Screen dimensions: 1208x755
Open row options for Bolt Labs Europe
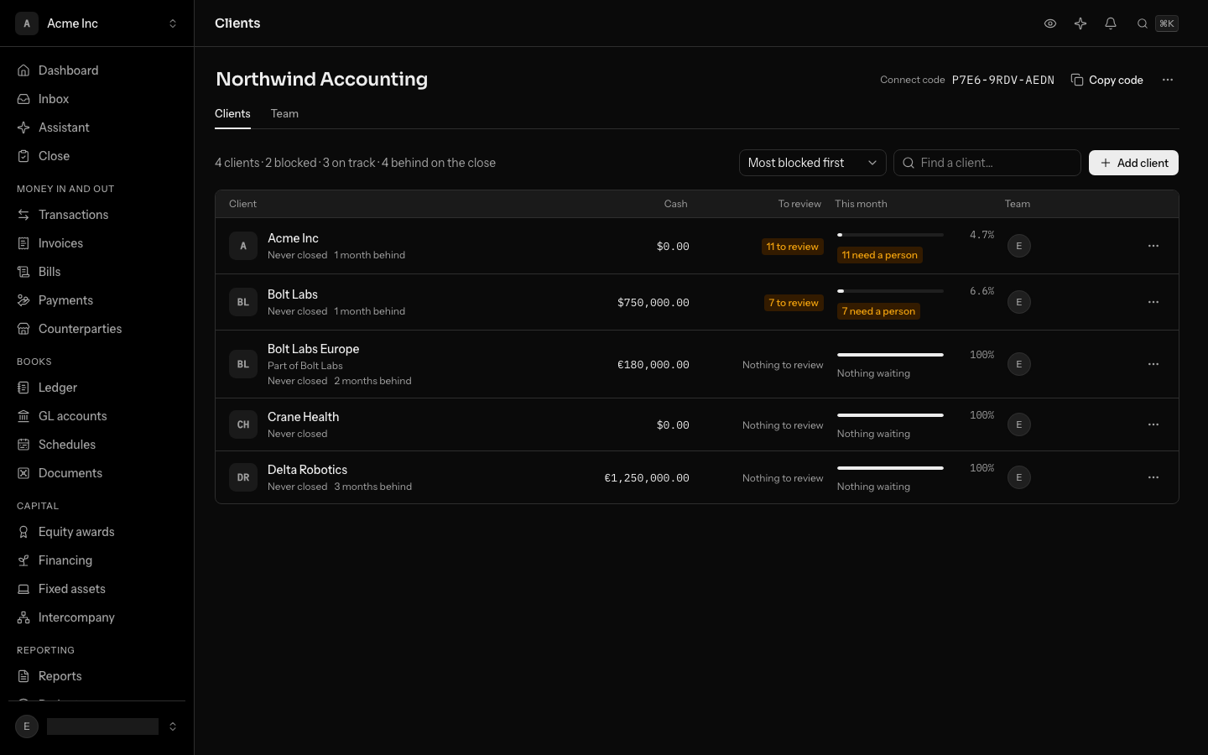point(1153,364)
